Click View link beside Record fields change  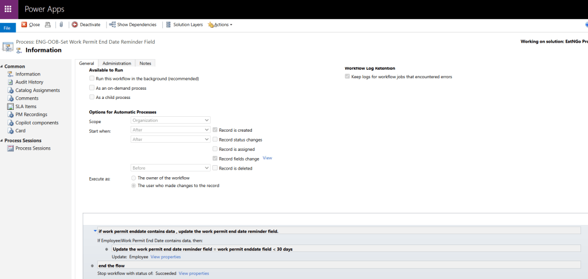(x=267, y=158)
